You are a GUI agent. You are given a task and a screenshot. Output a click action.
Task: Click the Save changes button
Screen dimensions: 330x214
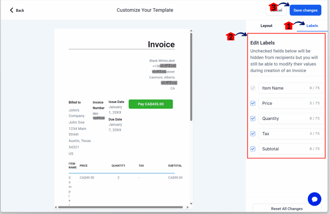point(305,10)
